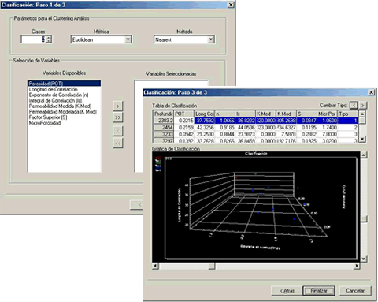Click the single left arrow remove button
378x302 pixels.
click(118, 131)
